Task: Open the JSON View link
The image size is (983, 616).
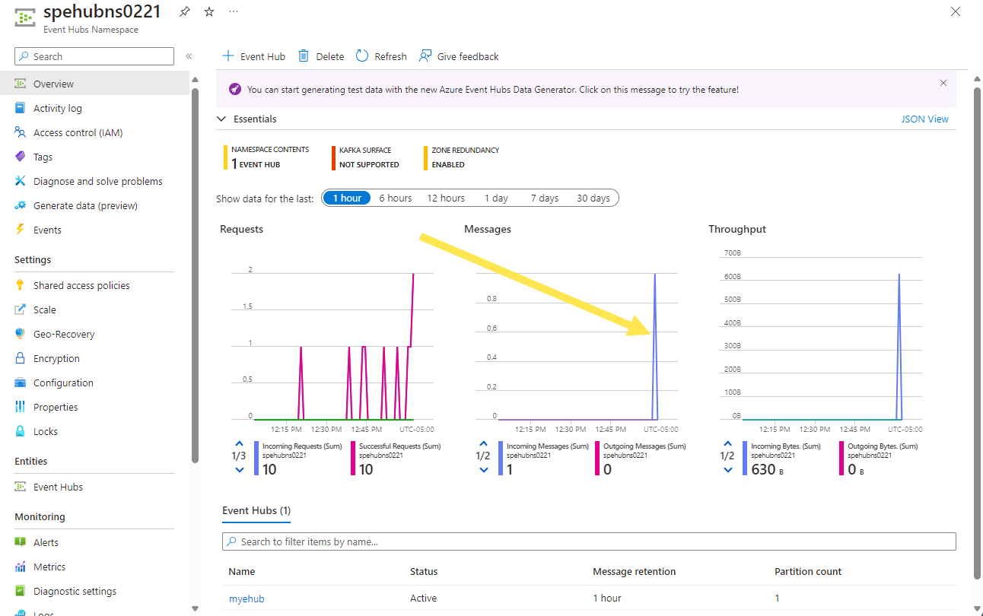Action: click(924, 119)
